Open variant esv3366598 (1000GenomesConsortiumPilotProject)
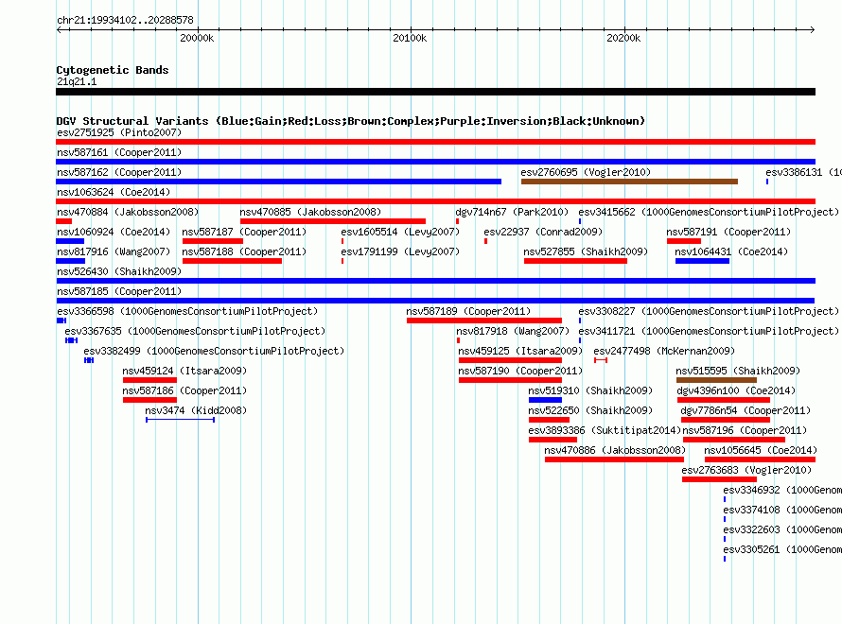 coord(187,311)
